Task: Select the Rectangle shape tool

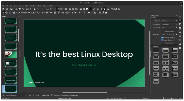Action: pos(22,13)
